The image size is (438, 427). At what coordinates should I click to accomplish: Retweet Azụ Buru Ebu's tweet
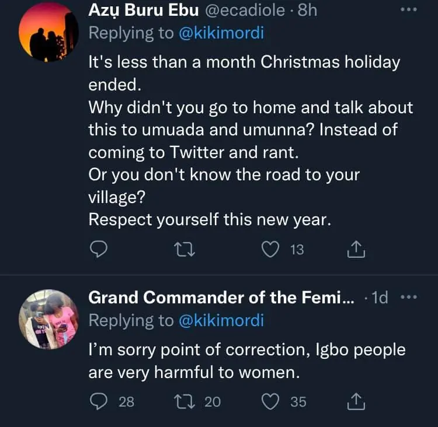(184, 250)
